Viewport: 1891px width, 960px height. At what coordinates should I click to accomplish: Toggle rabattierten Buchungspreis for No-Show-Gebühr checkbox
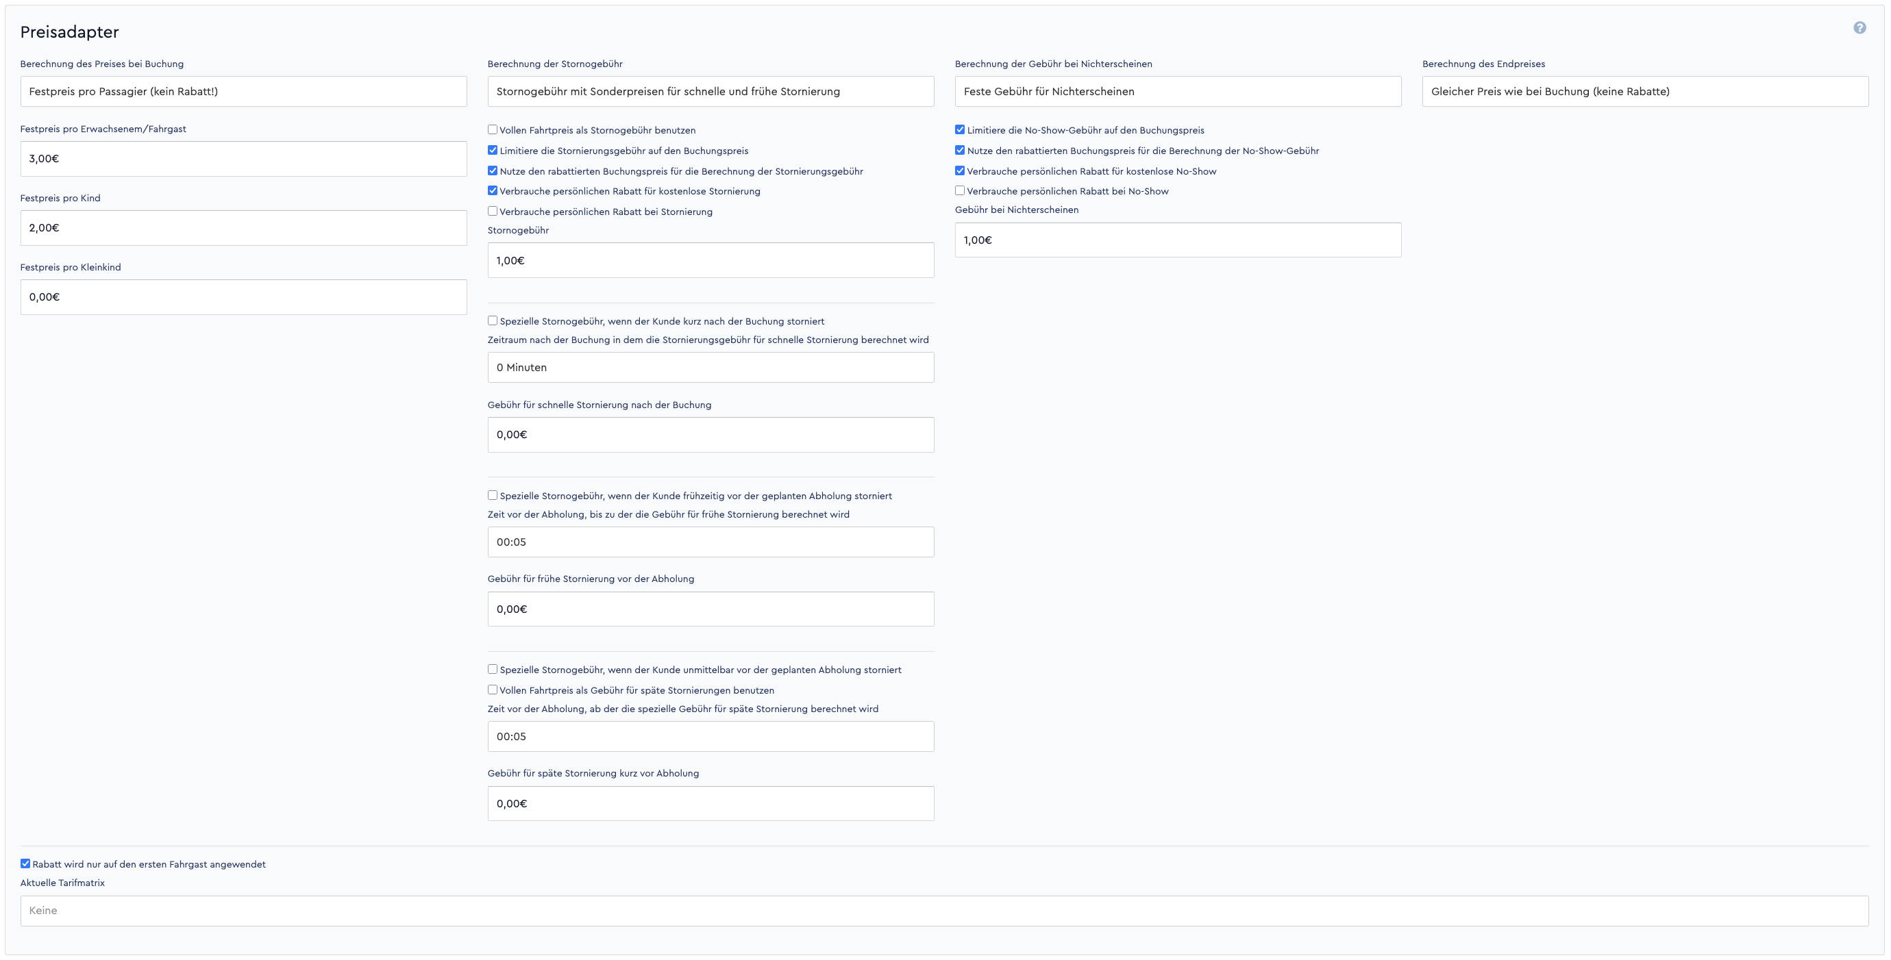[x=959, y=151]
